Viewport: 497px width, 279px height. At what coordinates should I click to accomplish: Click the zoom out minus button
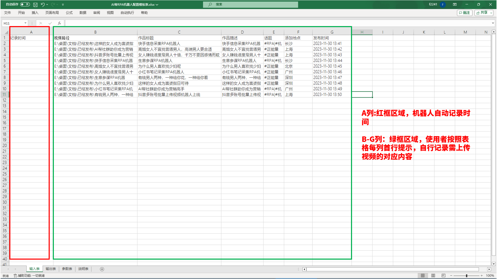(x=451, y=276)
